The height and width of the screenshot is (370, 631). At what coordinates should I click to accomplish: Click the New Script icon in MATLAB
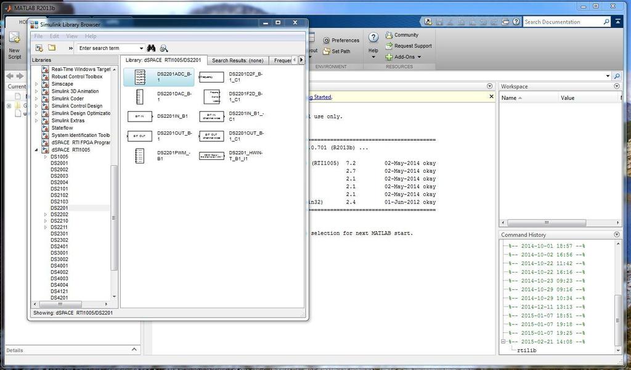(15, 46)
